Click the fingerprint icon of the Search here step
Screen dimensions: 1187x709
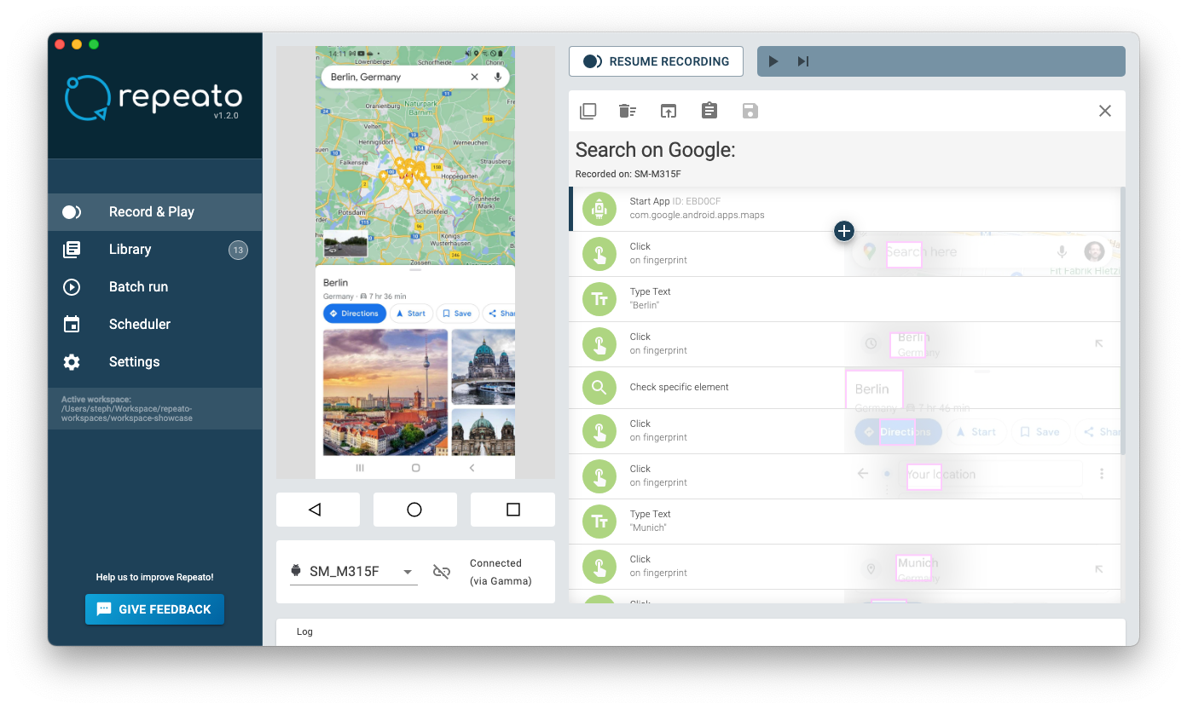599,254
